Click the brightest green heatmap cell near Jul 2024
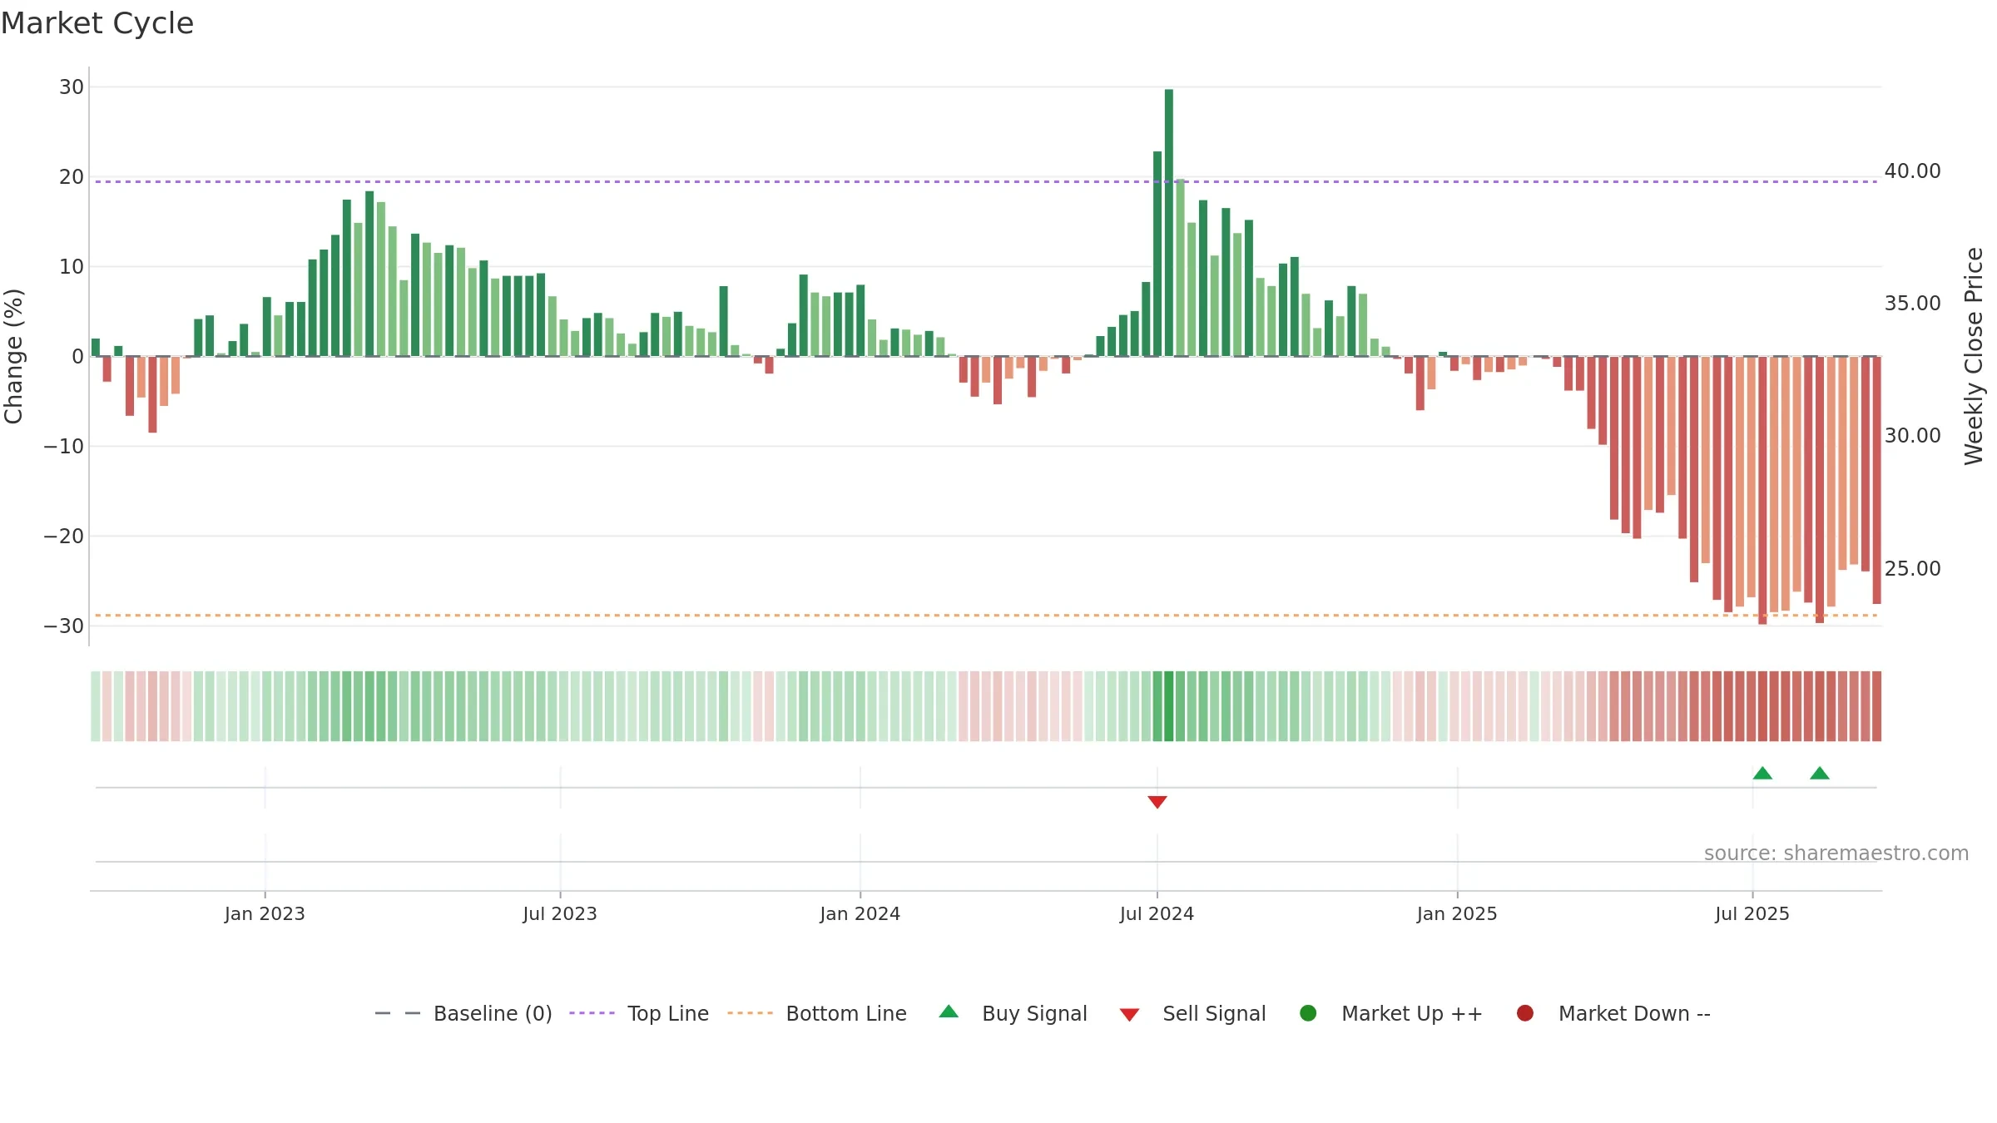Image resolution: width=1997 pixels, height=1123 pixels. pyautogui.click(x=1169, y=706)
